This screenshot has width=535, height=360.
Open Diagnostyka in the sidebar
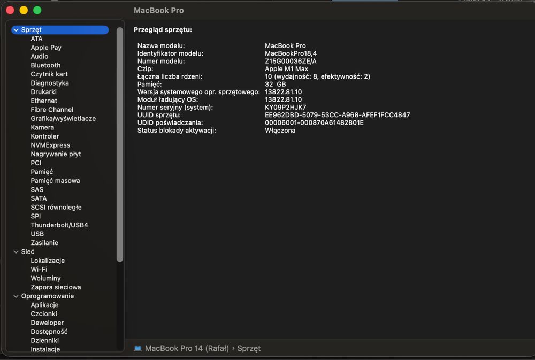point(50,83)
